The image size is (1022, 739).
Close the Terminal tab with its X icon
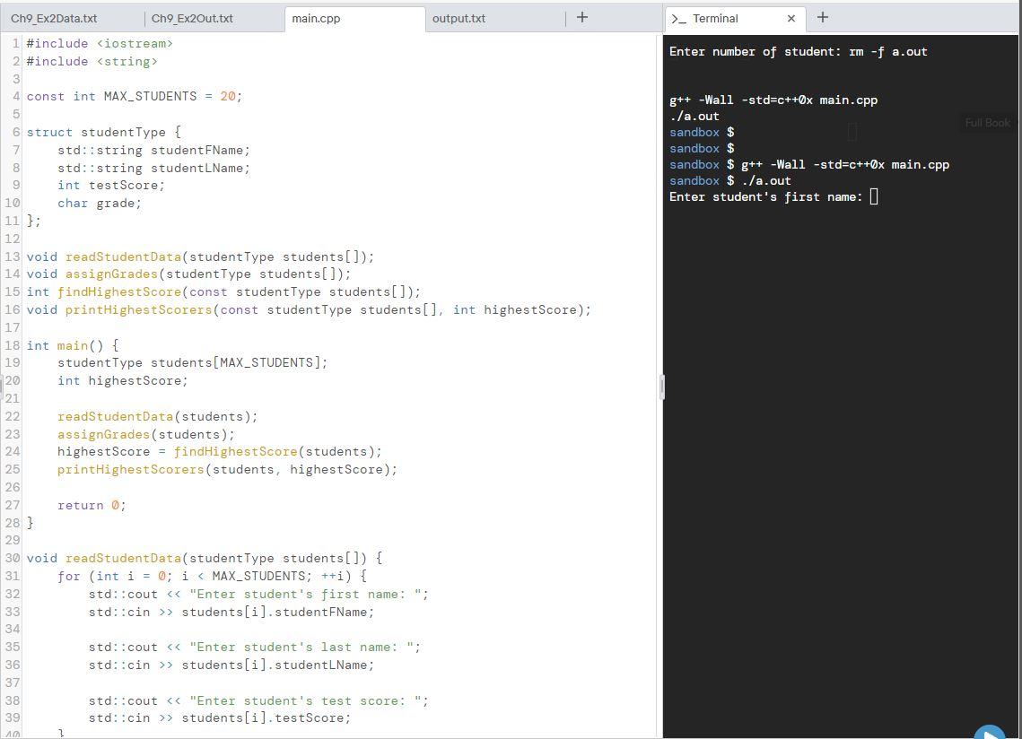coord(791,17)
